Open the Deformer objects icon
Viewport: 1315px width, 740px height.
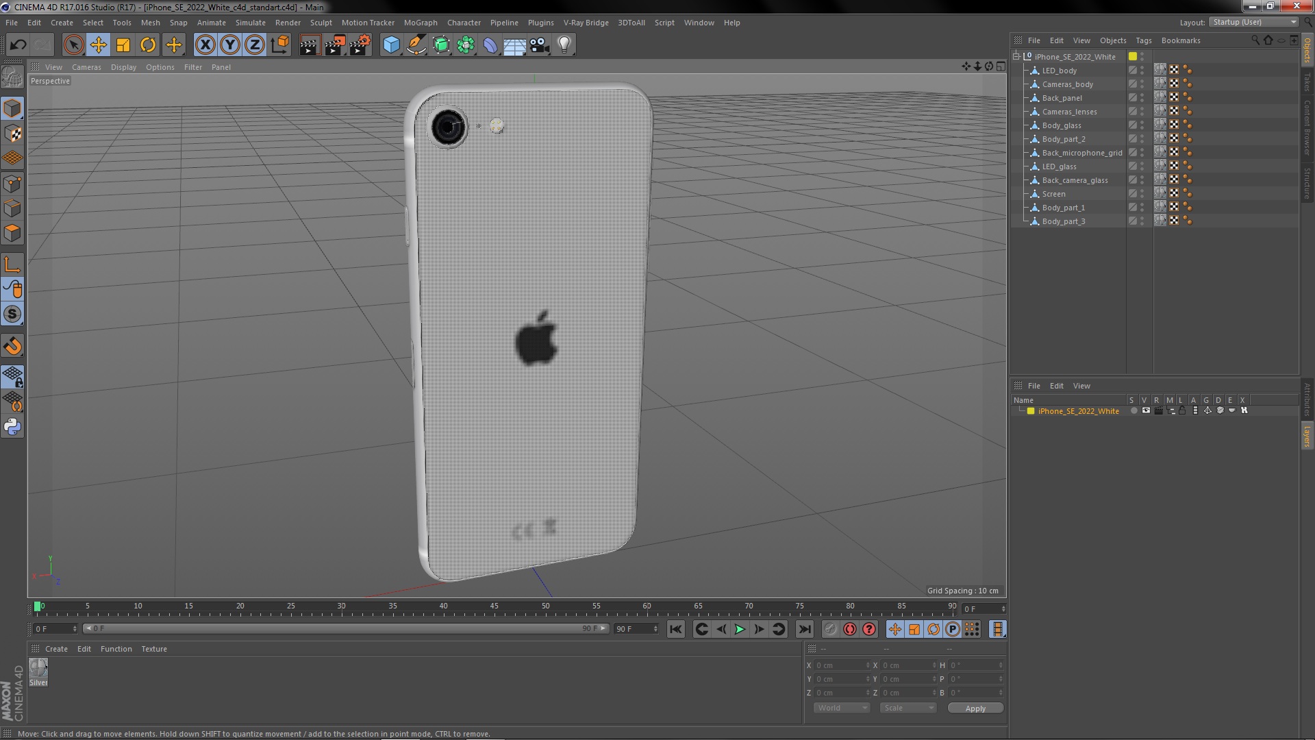click(490, 45)
